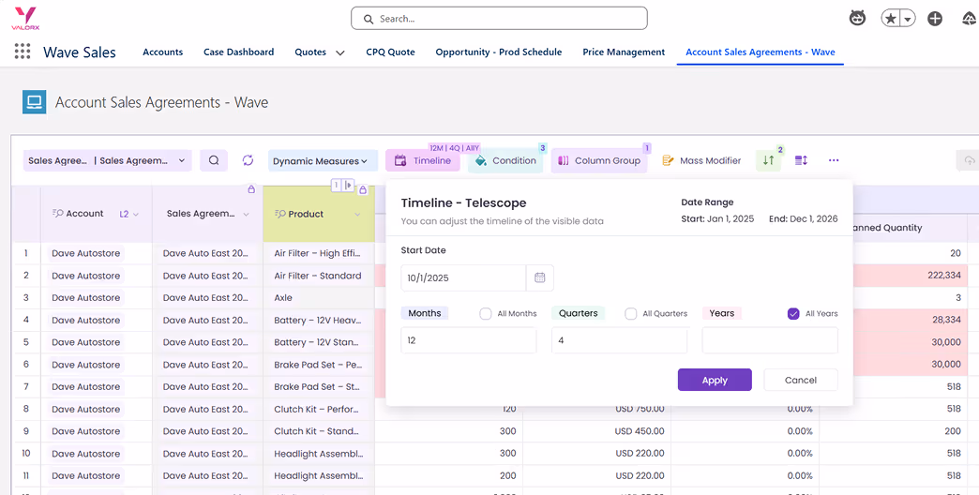This screenshot has height=495, width=979.
Task: Click the lock icon above Sales Agreement column
Action: 251,188
